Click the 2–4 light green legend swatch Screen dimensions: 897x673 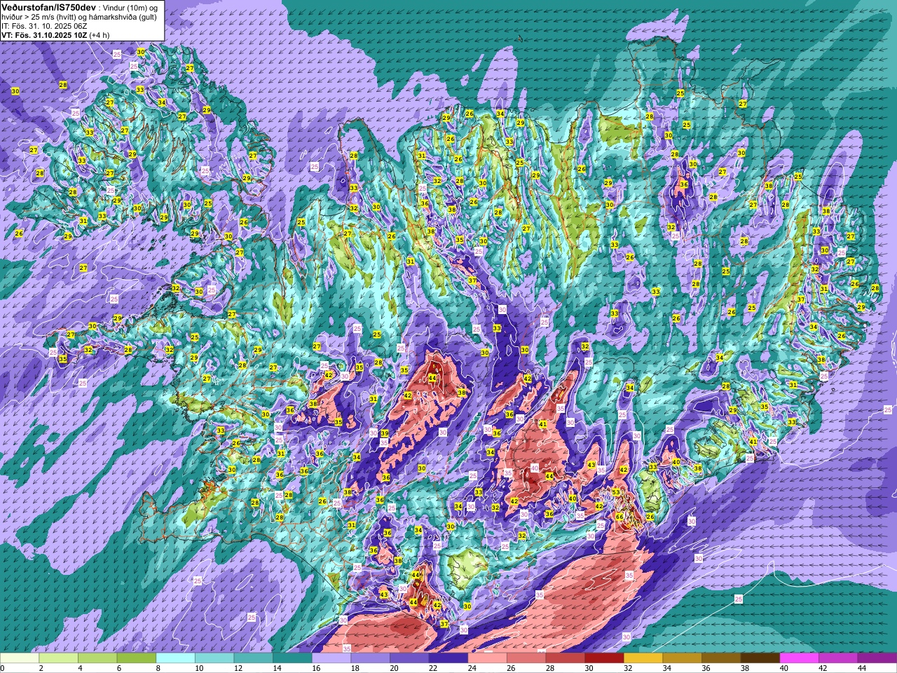(x=59, y=658)
